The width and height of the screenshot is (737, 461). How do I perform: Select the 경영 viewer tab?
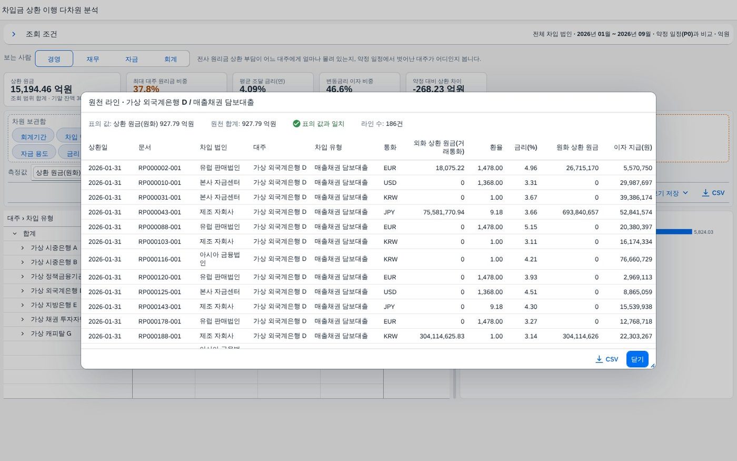point(54,59)
